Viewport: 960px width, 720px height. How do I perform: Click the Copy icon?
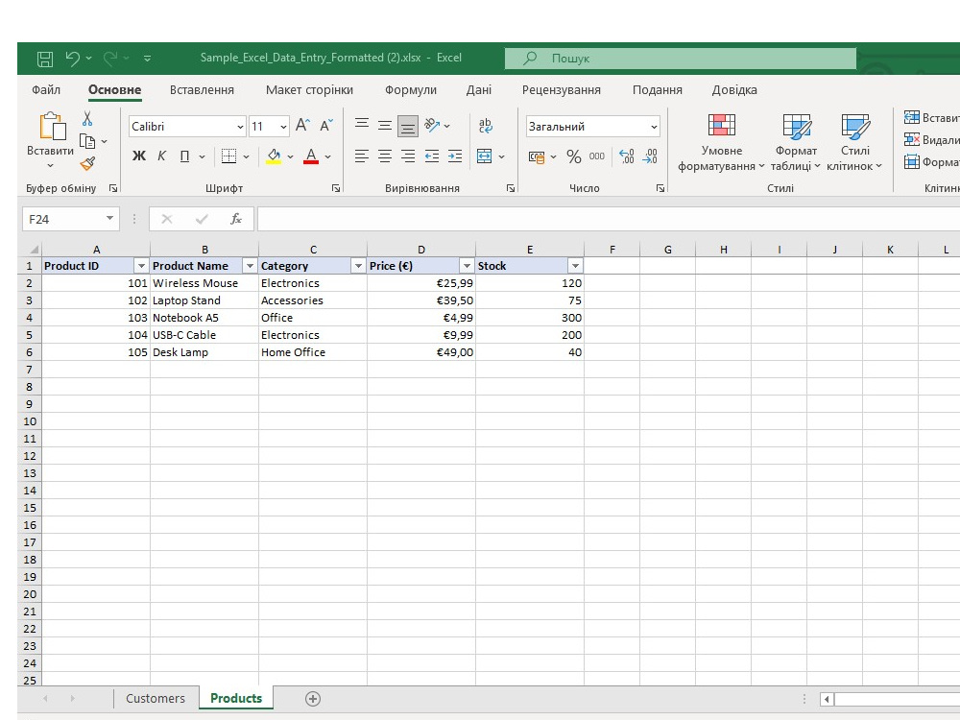click(87, 141)
